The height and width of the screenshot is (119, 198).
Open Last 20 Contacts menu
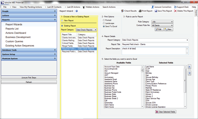tap(54, 7)
